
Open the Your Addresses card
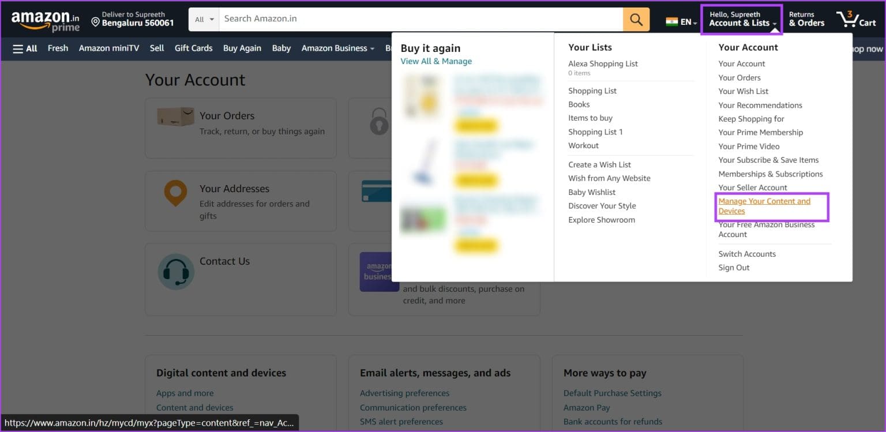tap(241, 201)
